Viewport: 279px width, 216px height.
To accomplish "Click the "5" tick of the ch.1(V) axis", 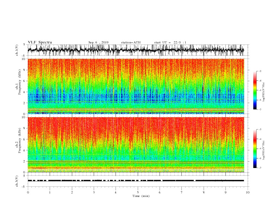I will pyautogui.click(x=25, y=45).
